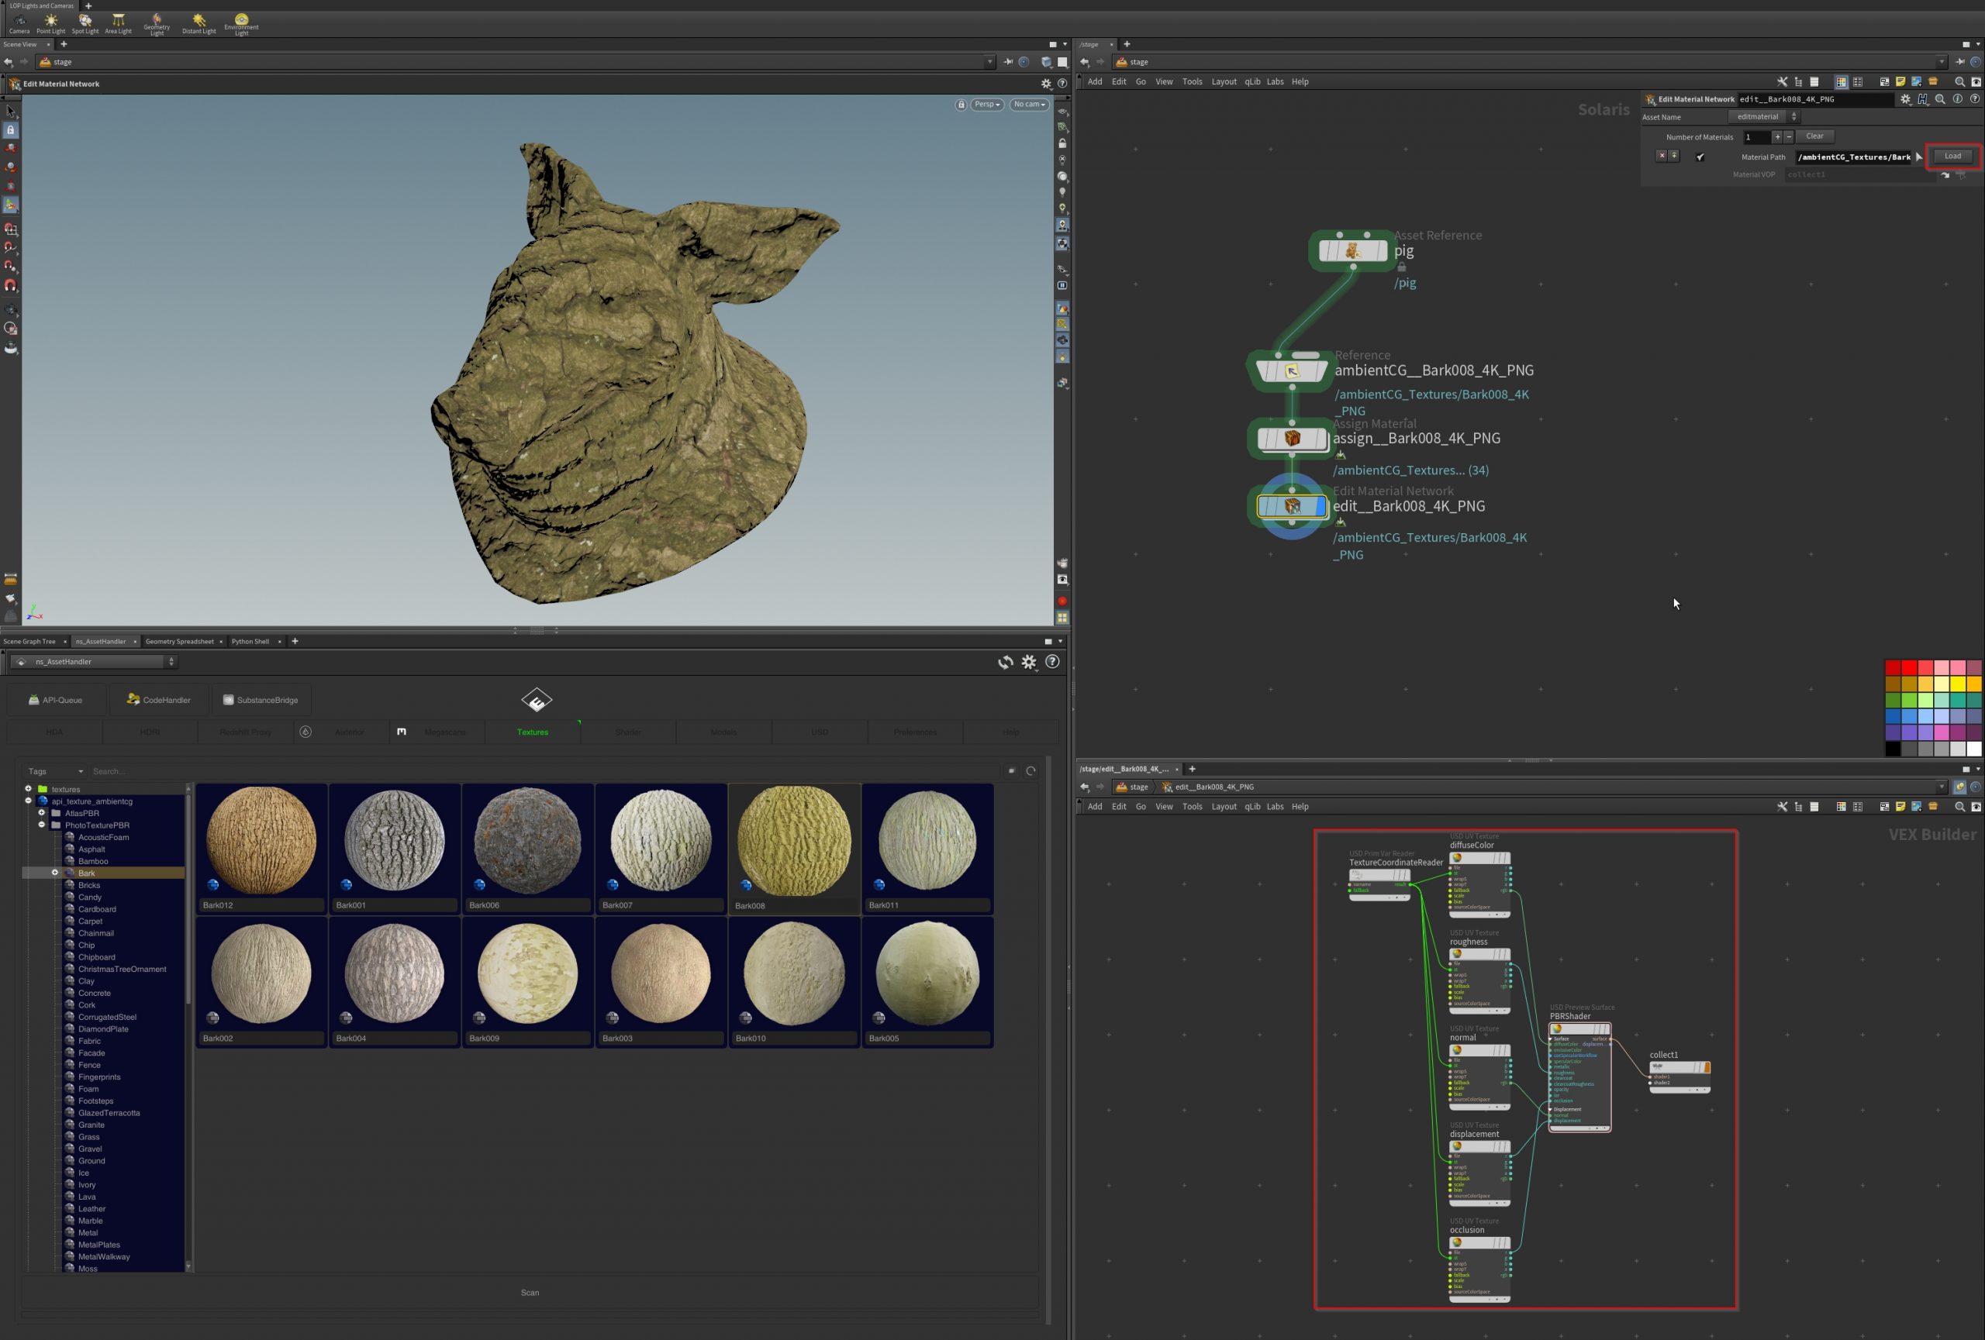
Task: Open the Layout menu in stage network
Action: pos(1223,82)
